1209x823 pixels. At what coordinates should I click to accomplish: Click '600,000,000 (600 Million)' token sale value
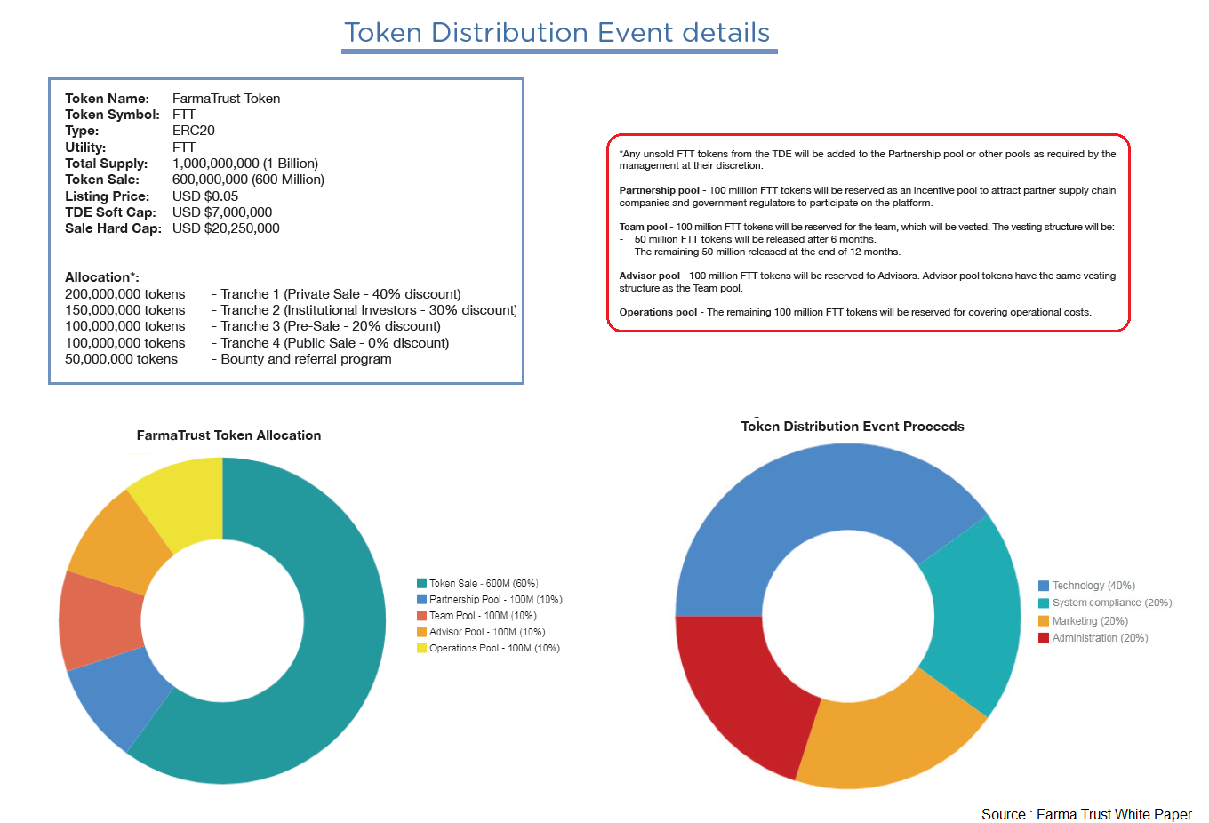point(248,180)
